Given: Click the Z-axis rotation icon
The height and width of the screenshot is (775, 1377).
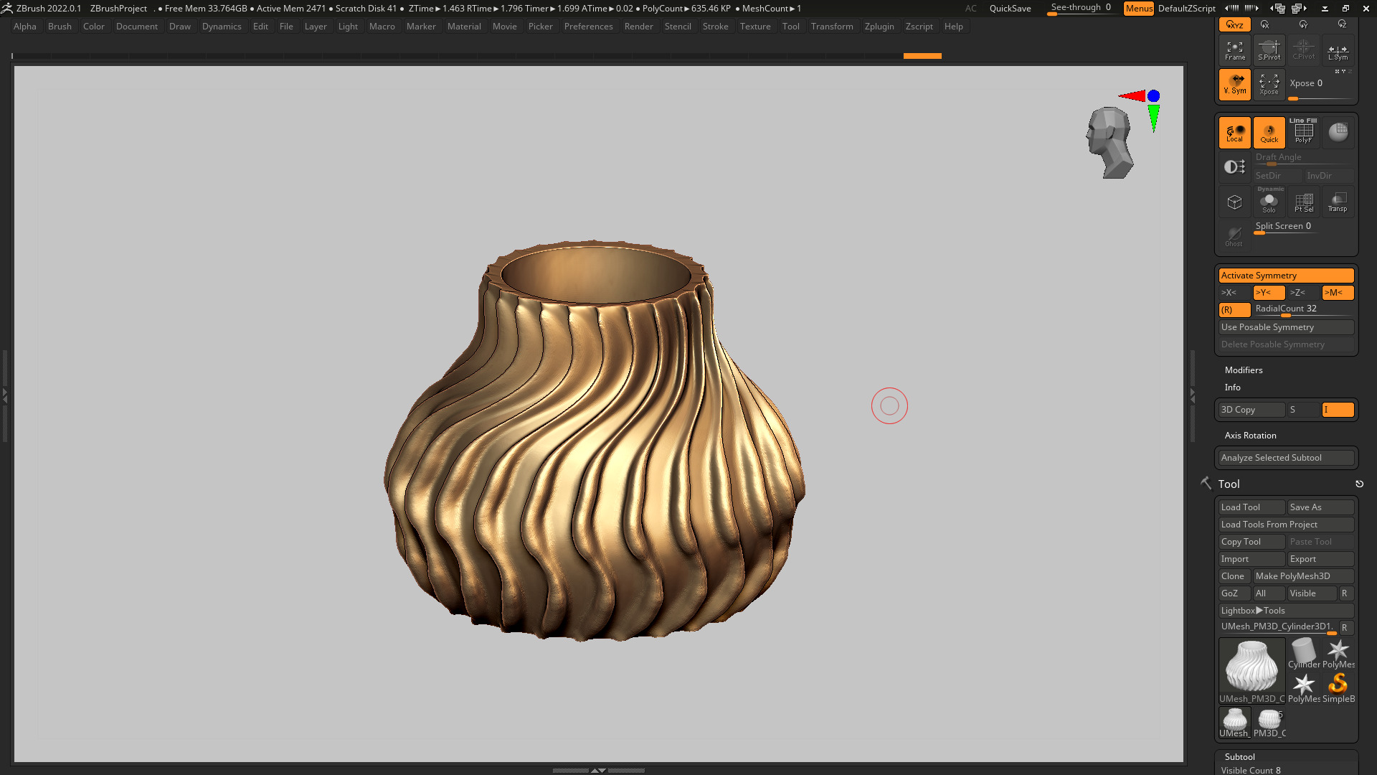Looking at the screenshot, I should (x=1342, y=24).
